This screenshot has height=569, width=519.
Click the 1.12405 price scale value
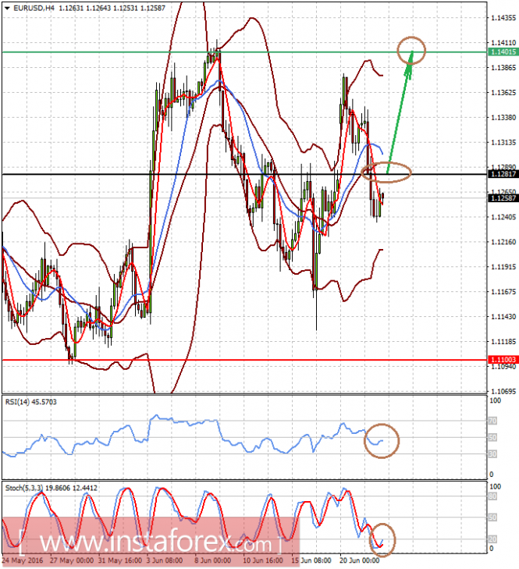pyautogui.click(x=503, y=217)
